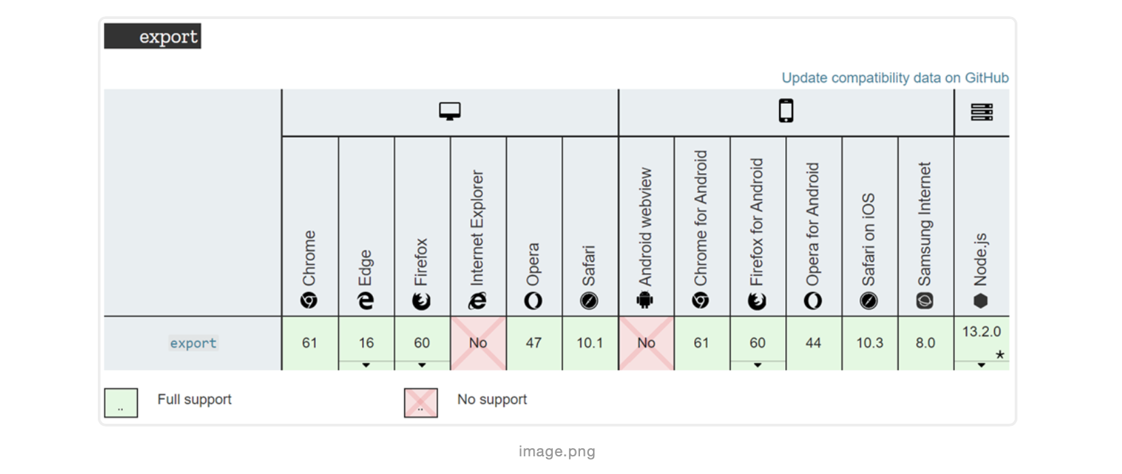
Task: Expand desktop Firefox 60 support details arrow
Action: [x=422, y=365]
